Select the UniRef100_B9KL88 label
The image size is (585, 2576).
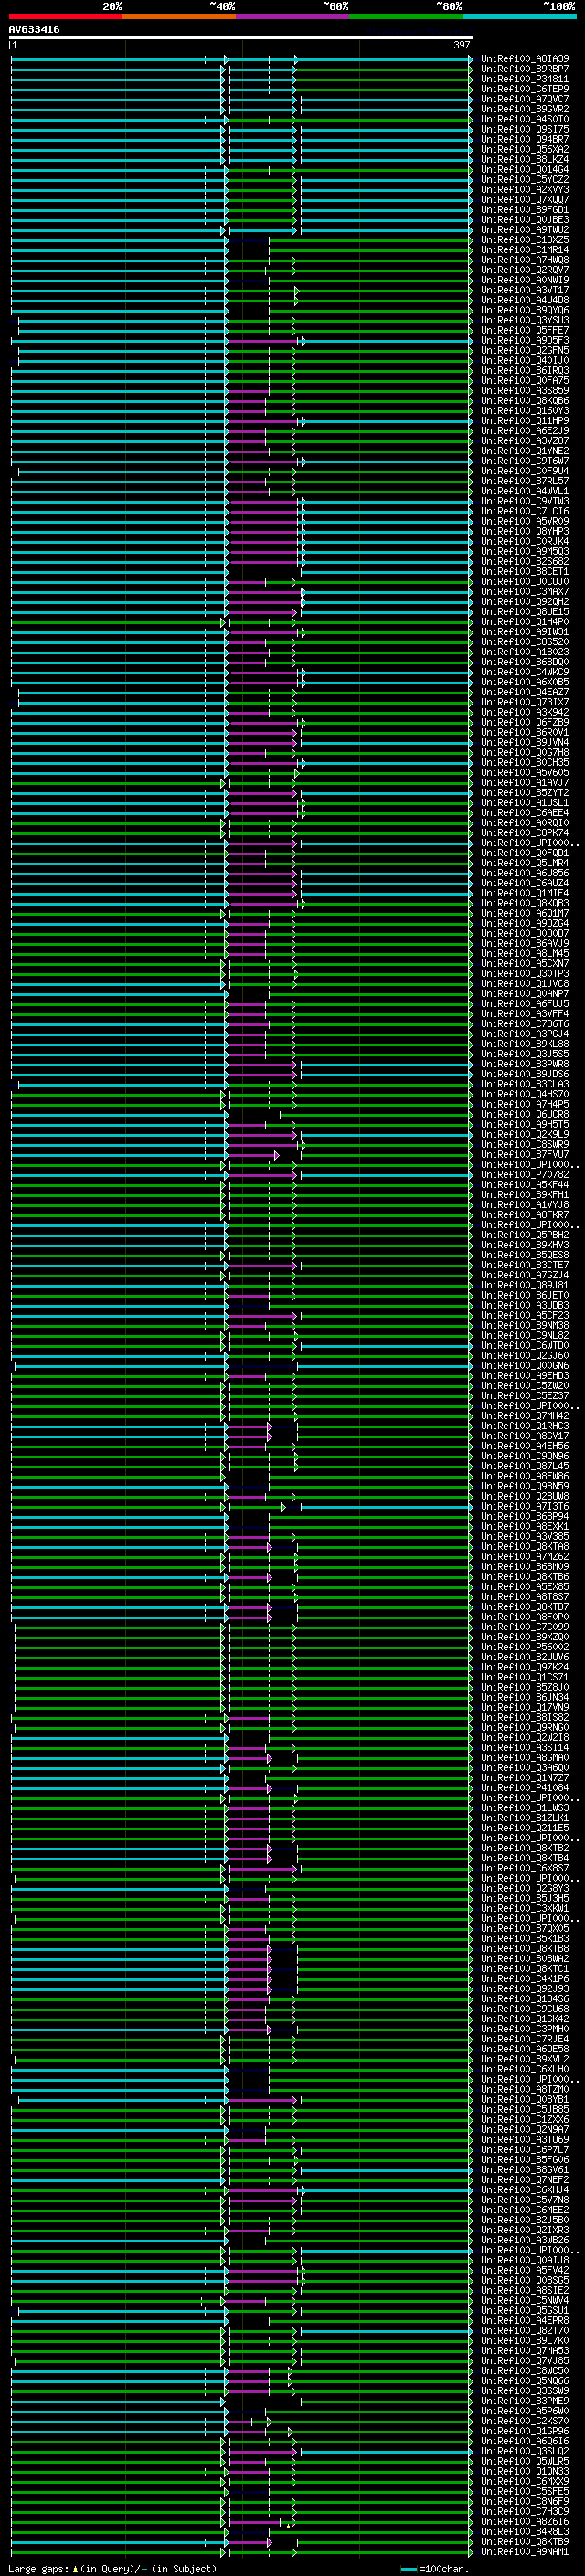point(525,1043)
